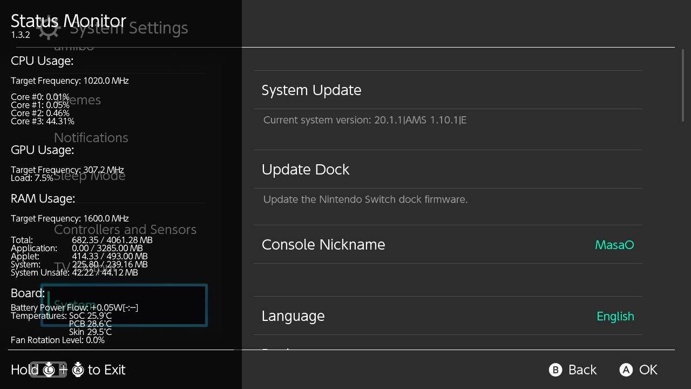Click the current system version text
The height and width of the screenshot is (389, 691).
(x=365, y=120)
